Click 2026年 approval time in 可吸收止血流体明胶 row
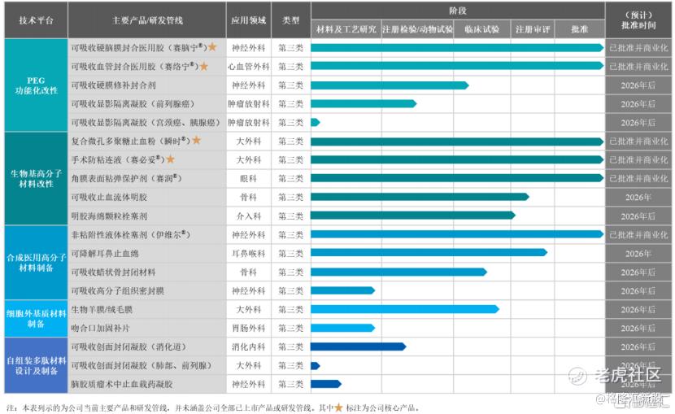The image size is (675, 414). (x=638, y=197)
